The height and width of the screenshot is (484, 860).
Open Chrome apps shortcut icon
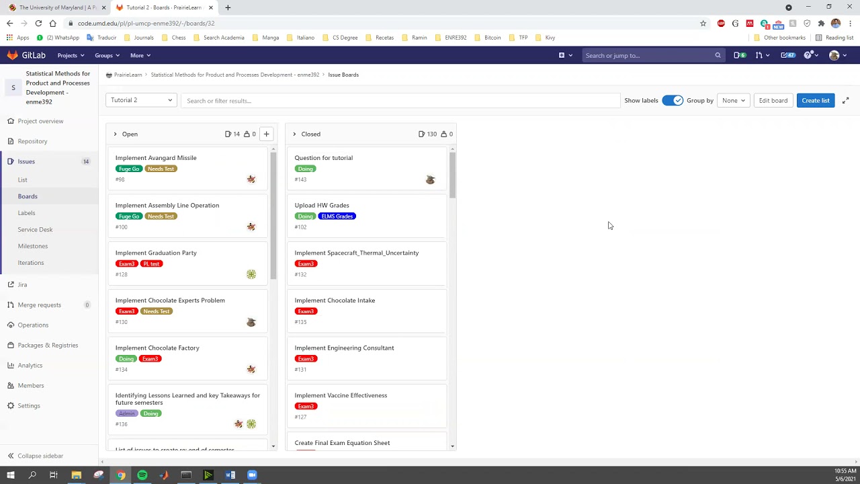click(x=17, y=38)
